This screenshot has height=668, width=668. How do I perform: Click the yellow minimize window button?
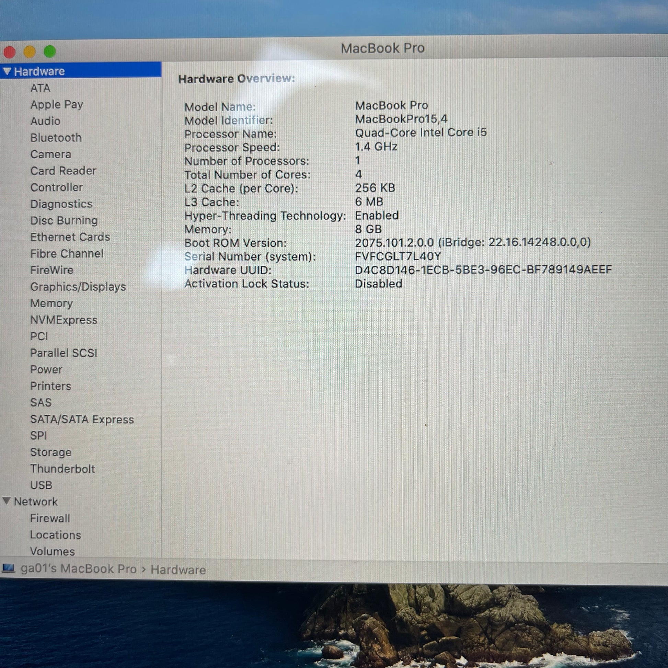coord(30,52)
